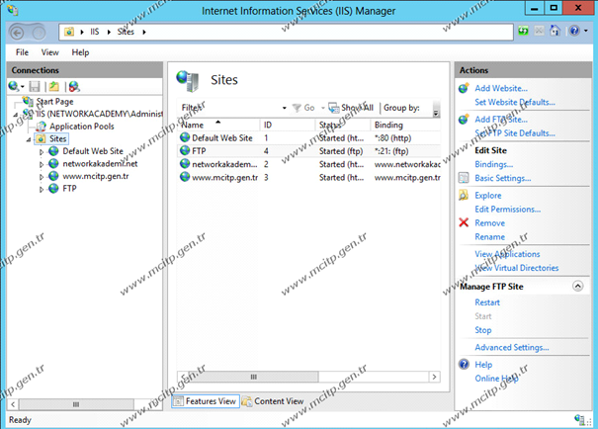This screenshot has height=429, width=598.
Task: Expand networkakademi.net in the tree
Action: [x=42, y=164]
